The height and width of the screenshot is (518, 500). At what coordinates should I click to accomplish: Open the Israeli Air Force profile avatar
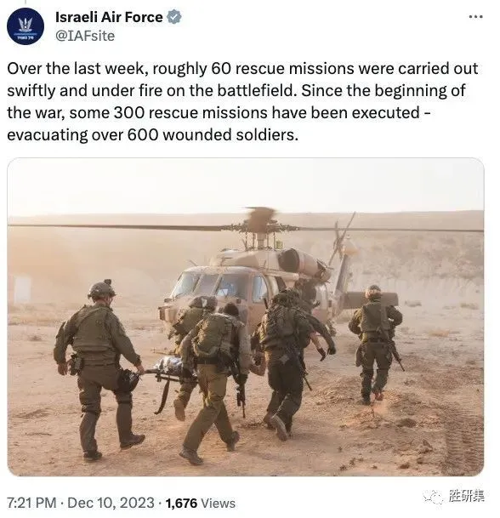click(x=26, y=26)
